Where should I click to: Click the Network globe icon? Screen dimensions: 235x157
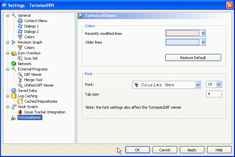pyautogui.click(x=14, y=64)
